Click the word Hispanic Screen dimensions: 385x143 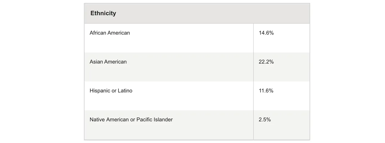pyautogui.click(x=100, y=90)
